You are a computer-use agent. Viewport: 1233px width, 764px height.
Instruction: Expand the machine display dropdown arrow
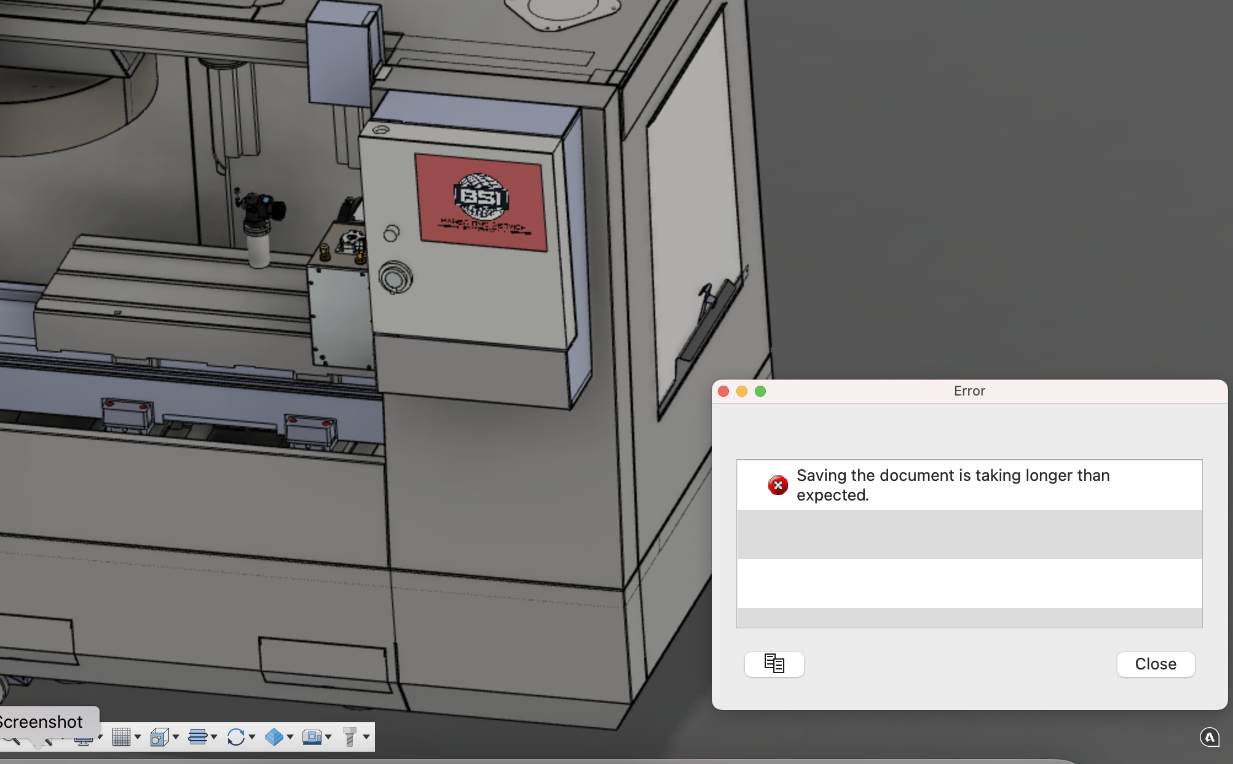click(x=328, y=737)
